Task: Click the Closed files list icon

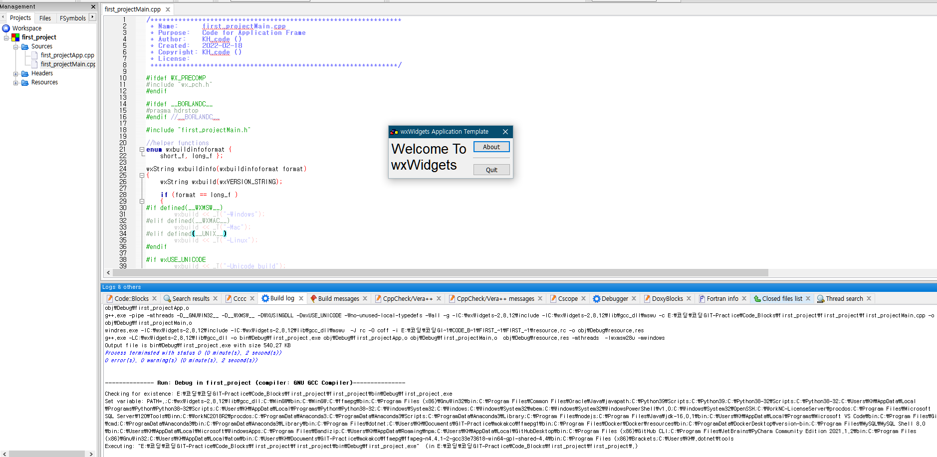Action: [757, 299]
